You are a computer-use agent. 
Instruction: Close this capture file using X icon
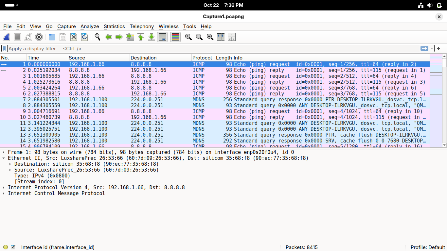pyautogui.click(x=74, y=37)
